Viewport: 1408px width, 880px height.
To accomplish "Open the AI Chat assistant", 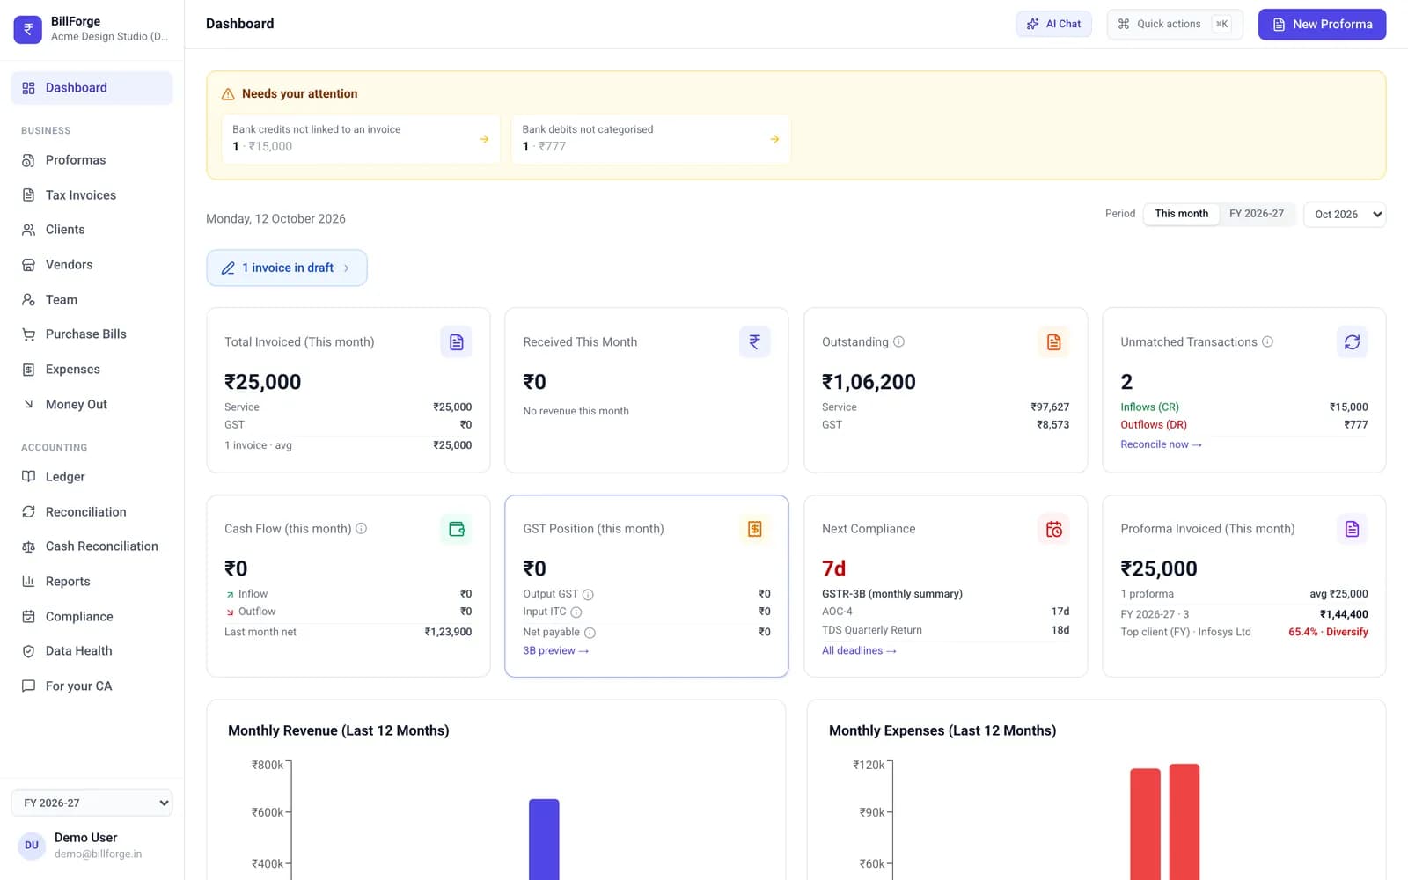I will pyautogui.click(x=1053, y=24).
